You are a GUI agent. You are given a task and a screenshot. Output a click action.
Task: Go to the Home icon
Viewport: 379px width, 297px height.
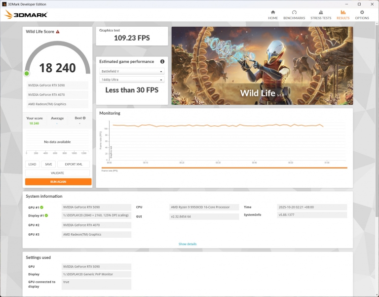(x=273, y=12)
